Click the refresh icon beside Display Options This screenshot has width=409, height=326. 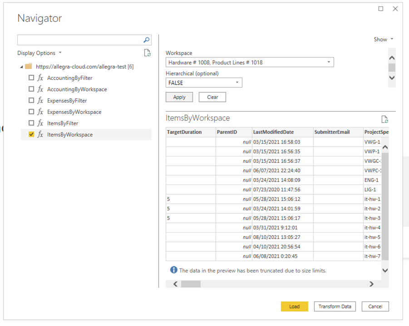tap(147, 53)
